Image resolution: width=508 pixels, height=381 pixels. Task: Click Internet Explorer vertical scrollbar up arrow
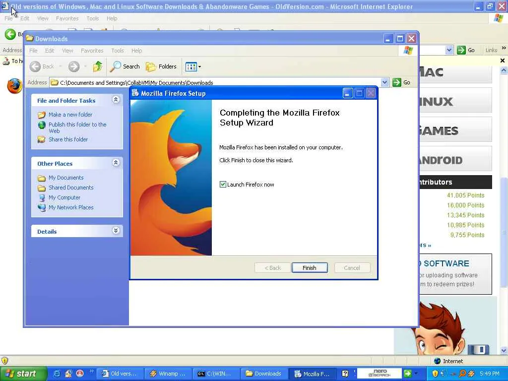(x=504, y=70)
